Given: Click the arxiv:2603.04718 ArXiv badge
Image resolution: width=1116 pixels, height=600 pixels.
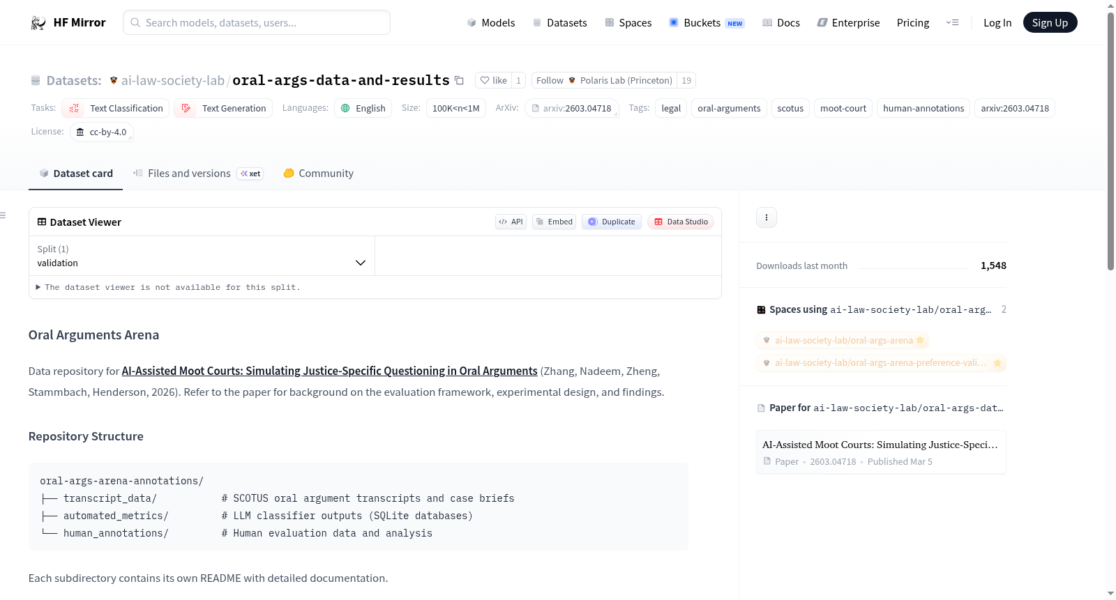Looking at the screenshot, I should click(x=572, y=109).
